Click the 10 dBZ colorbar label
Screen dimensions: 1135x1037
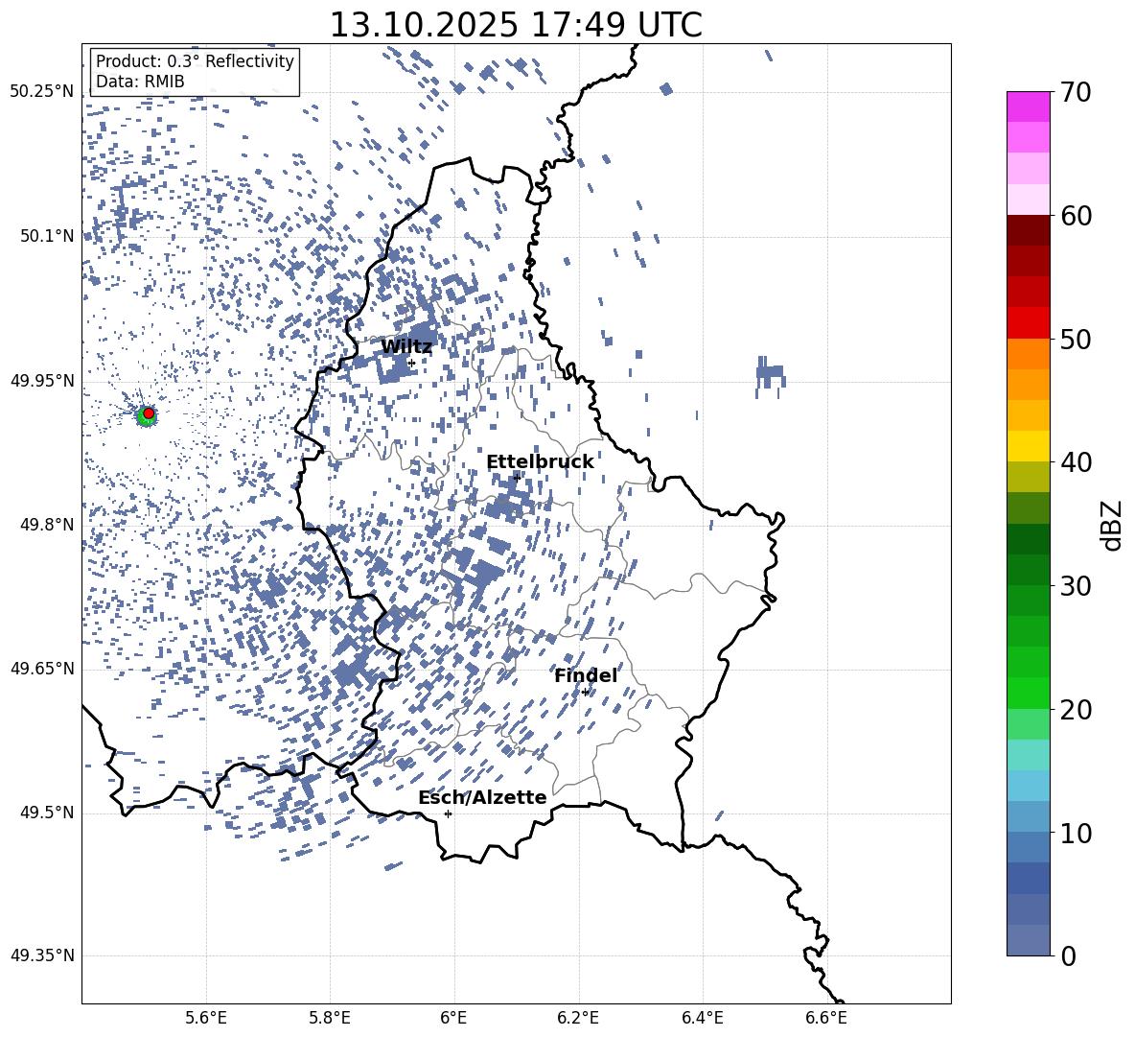[1076, 833]
